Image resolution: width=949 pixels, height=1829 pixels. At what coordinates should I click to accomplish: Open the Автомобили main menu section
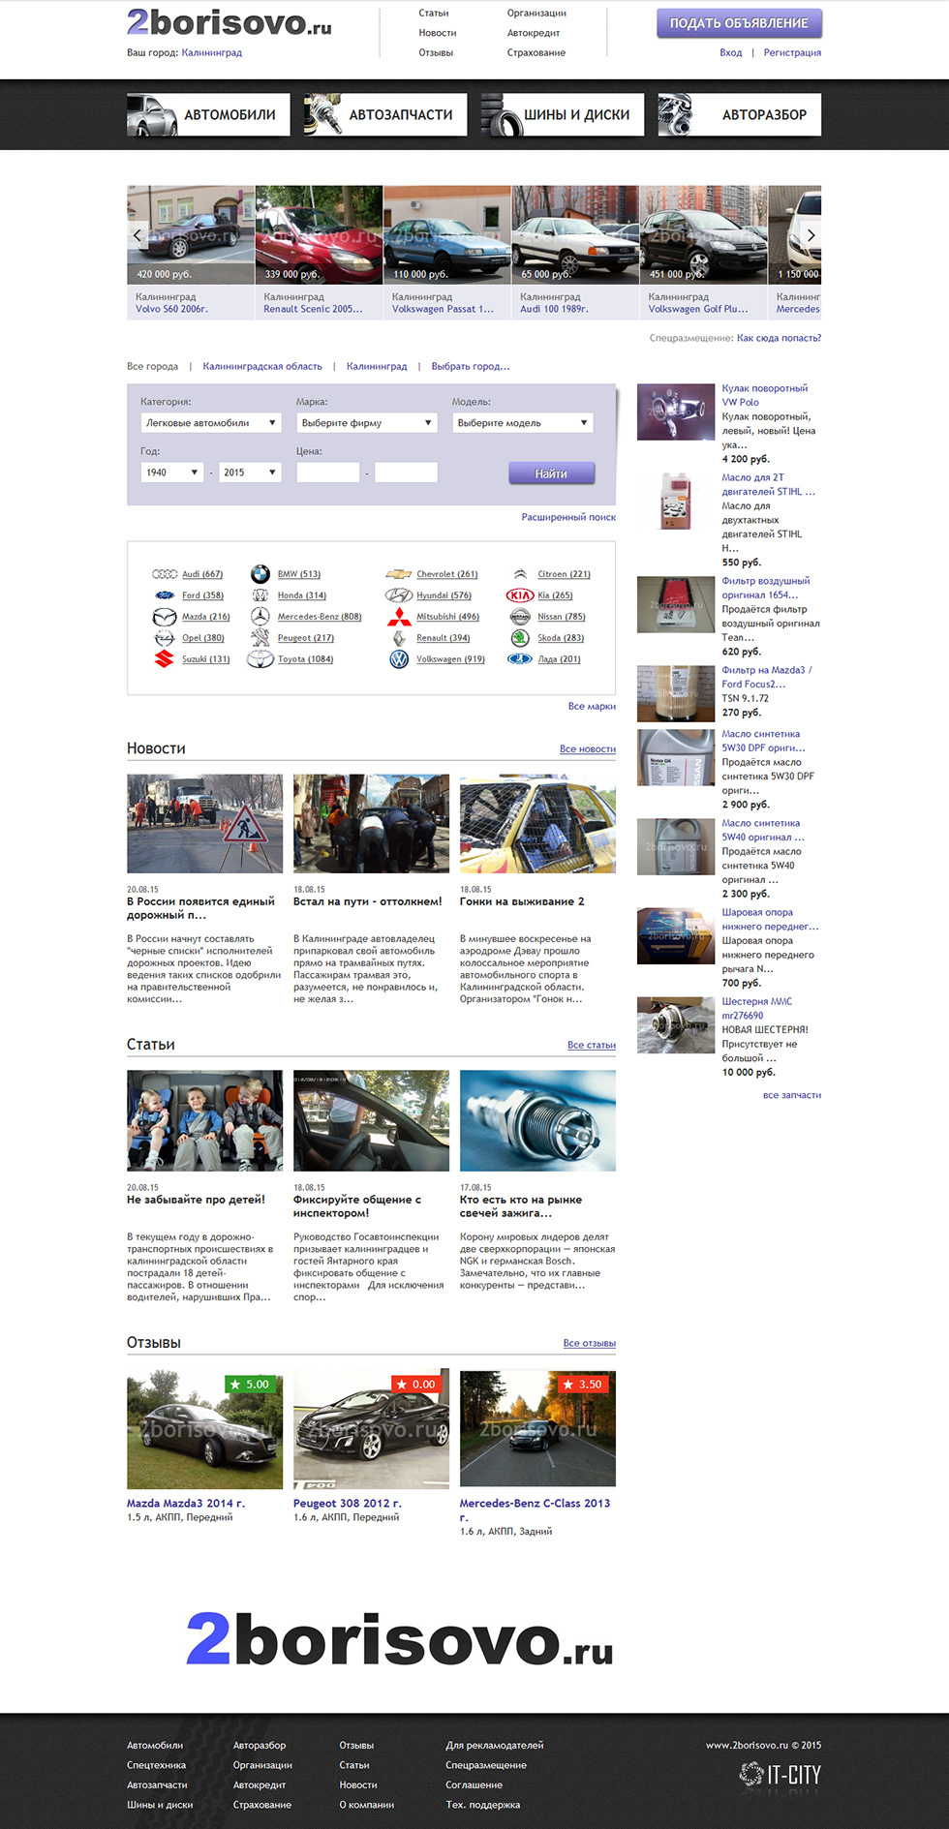click(x=208, y=114)
